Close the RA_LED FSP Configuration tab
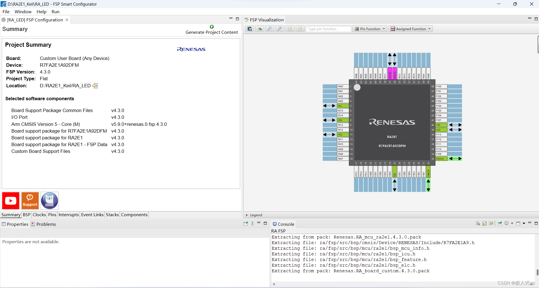Viewport: 539px width, 288px height. pyautogui.click(x=67, y=20)
